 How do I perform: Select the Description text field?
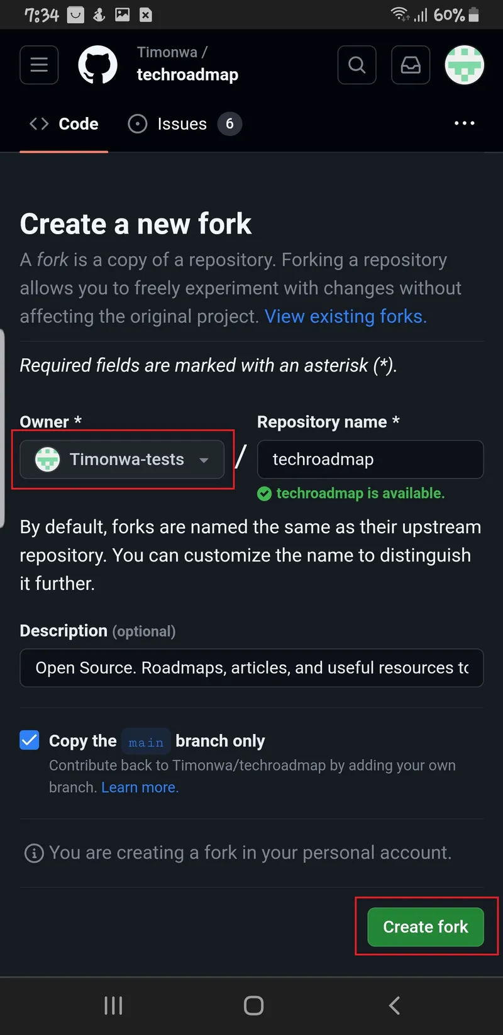[251, 668]
